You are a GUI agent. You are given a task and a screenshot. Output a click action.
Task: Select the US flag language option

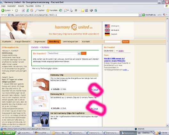tap(107, 26)
